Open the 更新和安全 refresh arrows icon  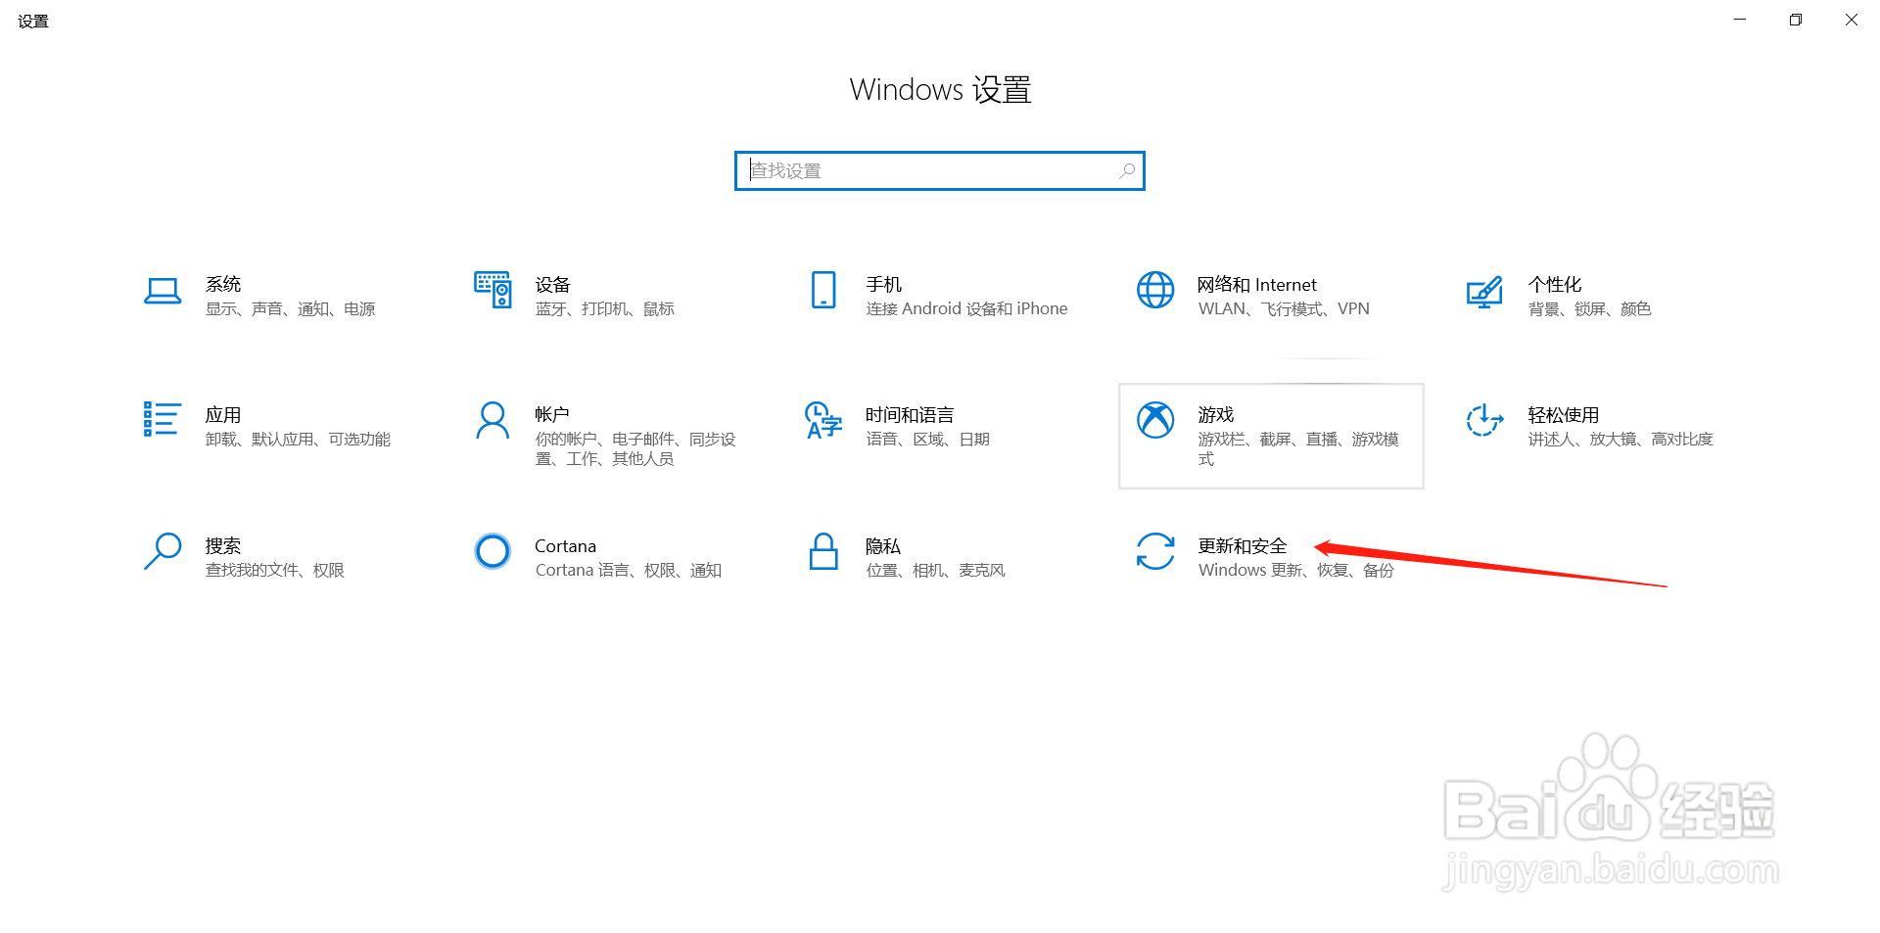click(x=1155, y=550)
